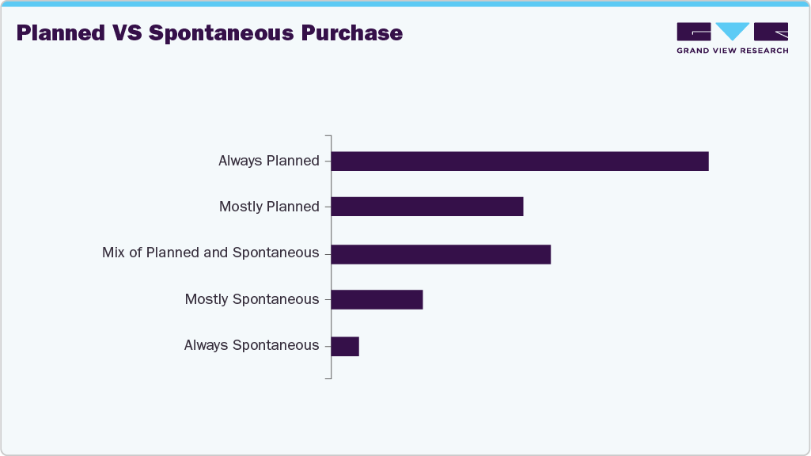The image size is (811, 456).
Task: Click the Always Spontaneous axis label
Action: click(x=252, y=346)
